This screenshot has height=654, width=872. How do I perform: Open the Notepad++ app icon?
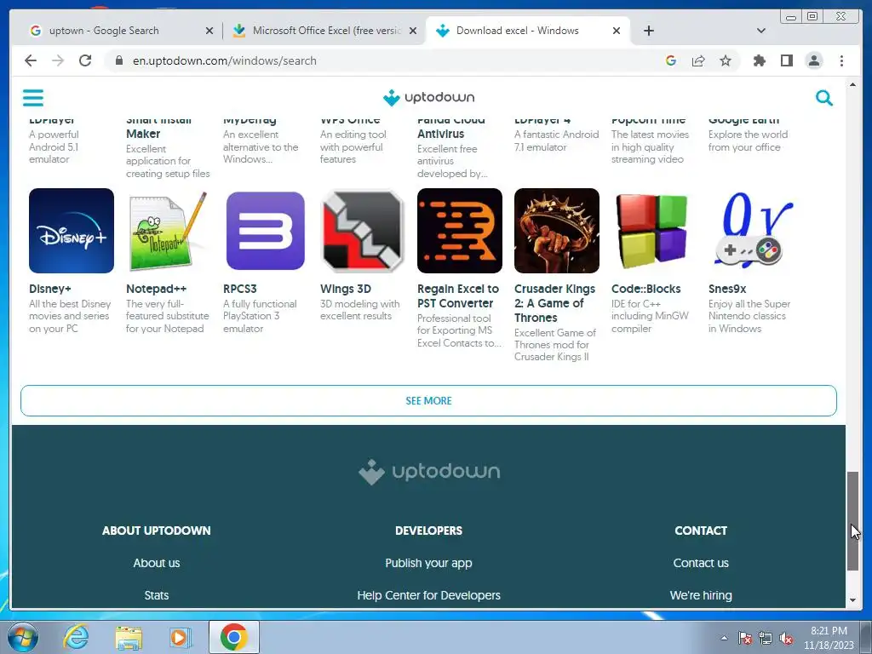click(168, 231)
